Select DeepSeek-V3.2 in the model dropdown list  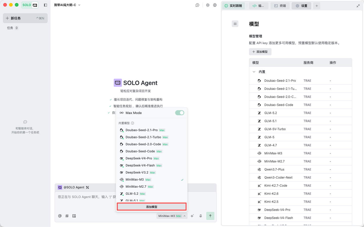coord(152,173)
